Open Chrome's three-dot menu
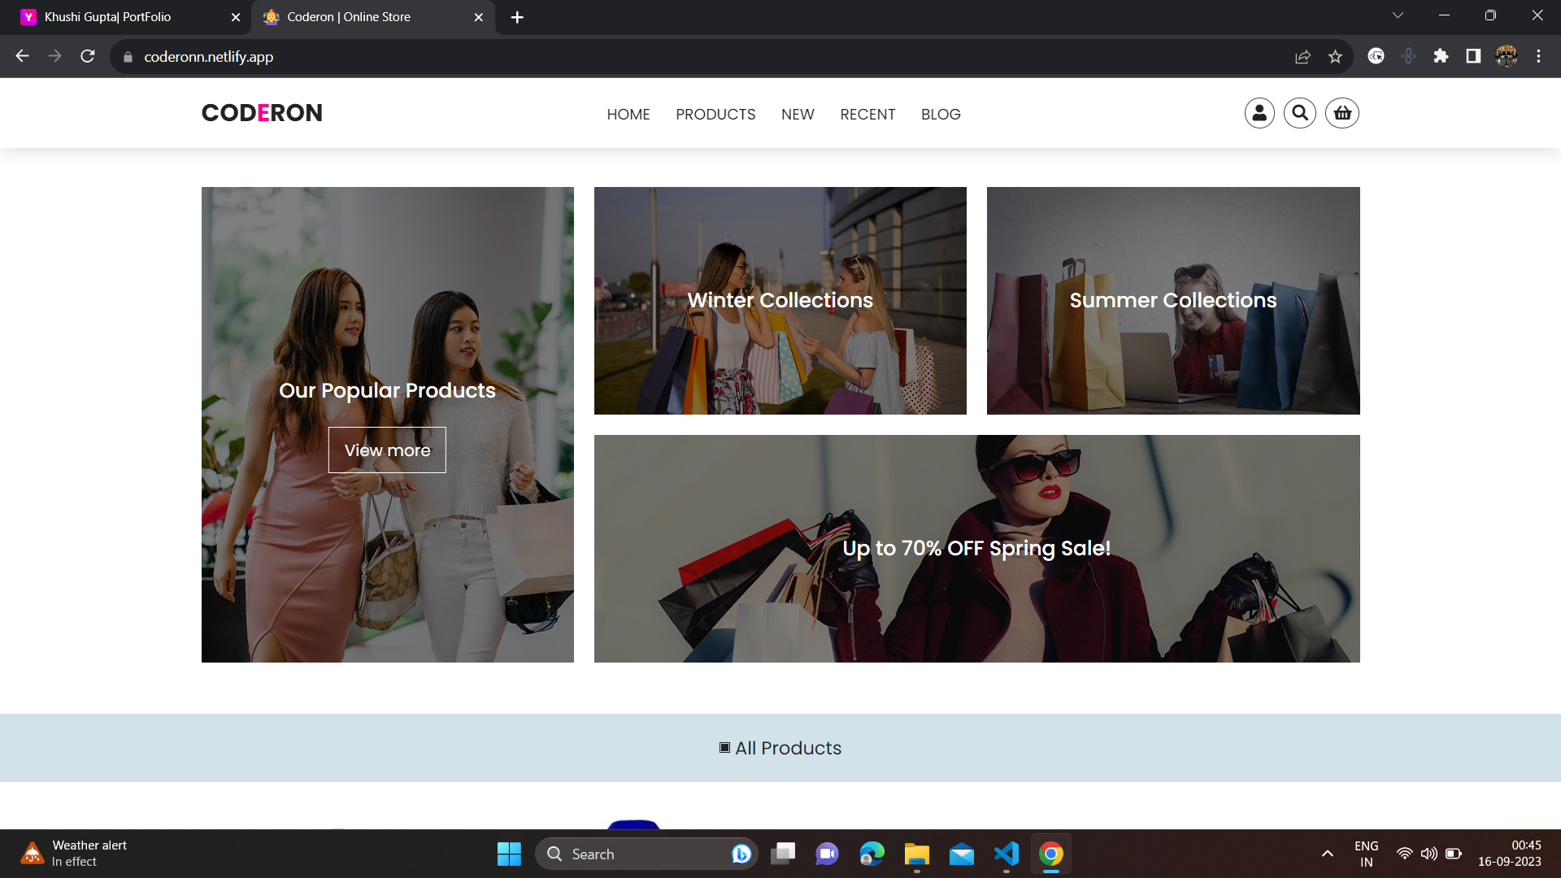Screen dimensions: 1561x878 (x=1538, y=56)
